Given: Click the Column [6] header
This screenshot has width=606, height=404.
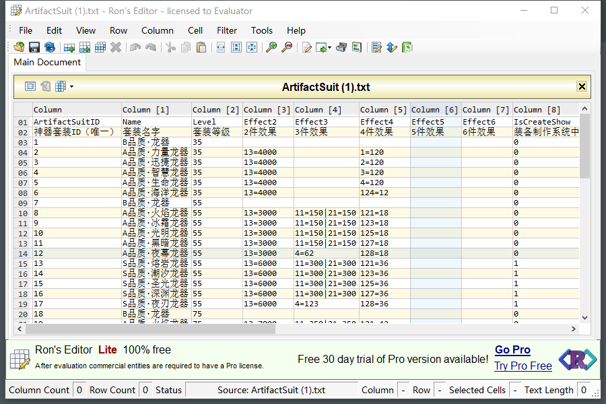Looking at the screenshot, I should point(436,110).
